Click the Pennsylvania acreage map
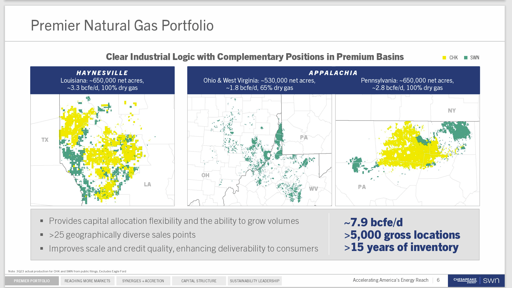 [407, 150]
